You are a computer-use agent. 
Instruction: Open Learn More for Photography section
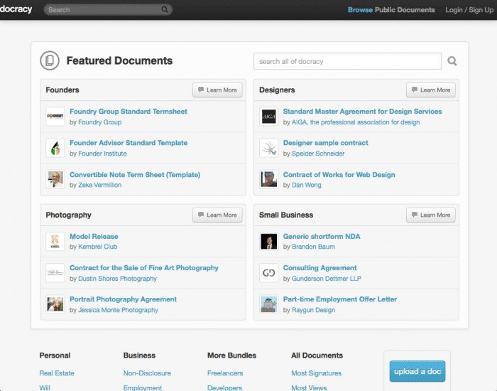217,215
